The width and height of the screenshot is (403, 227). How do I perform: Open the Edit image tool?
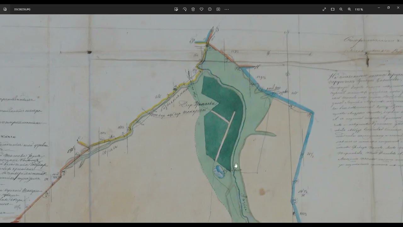click(x=176, y=9)
